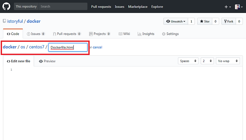
Task: Click the book icon of Wiki tab
Action: click(x=120, y=34)
